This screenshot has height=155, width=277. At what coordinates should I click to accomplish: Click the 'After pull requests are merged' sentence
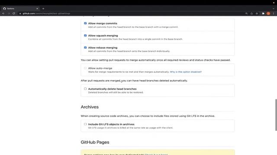pos(134,81)
